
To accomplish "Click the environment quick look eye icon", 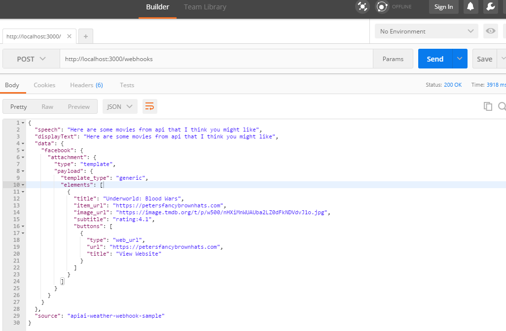I will click(x=491, y=31).
